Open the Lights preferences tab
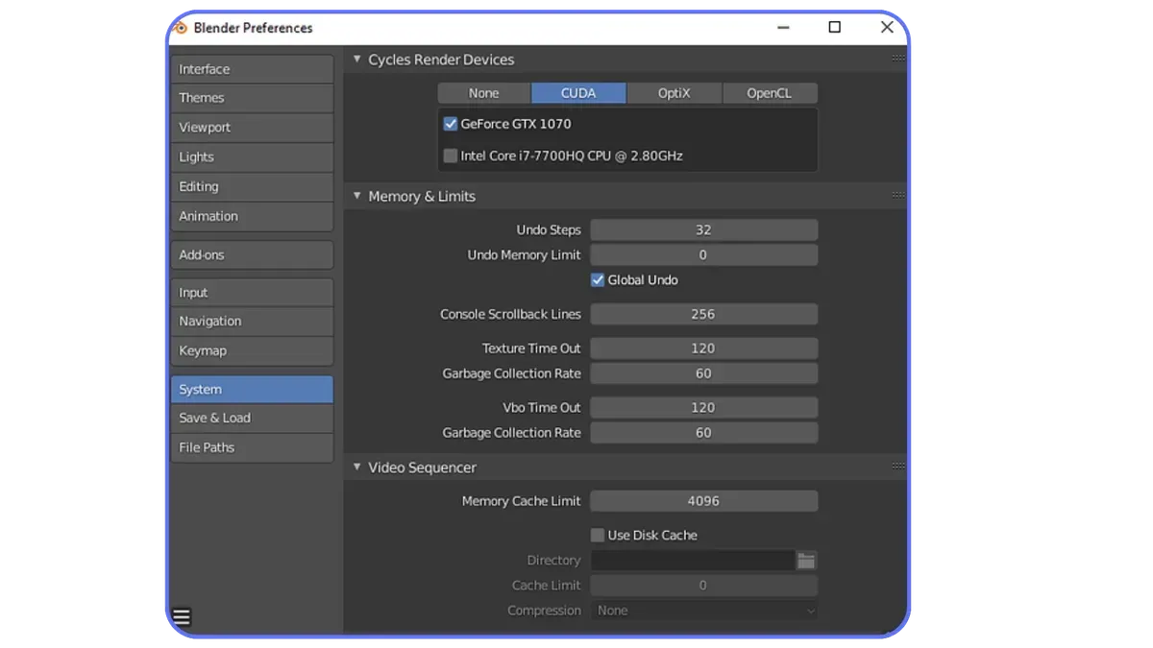Viewport: 1153px width, 648px height. click(252, 157)
